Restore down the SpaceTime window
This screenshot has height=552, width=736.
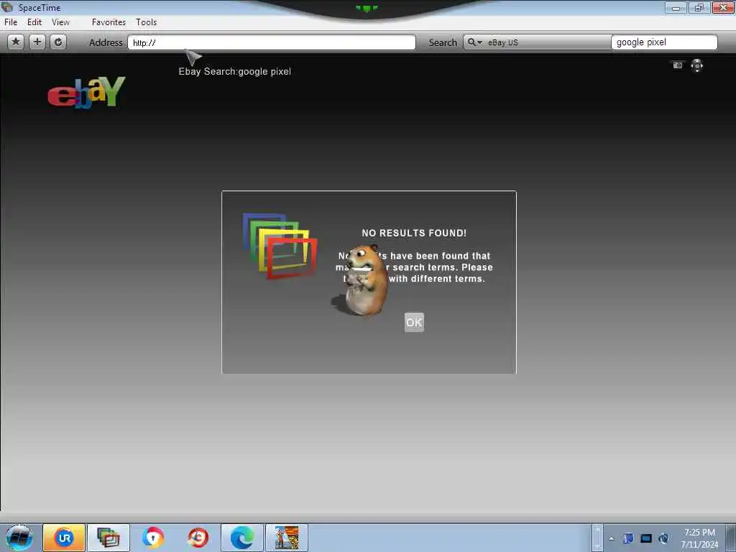[699, 7]
